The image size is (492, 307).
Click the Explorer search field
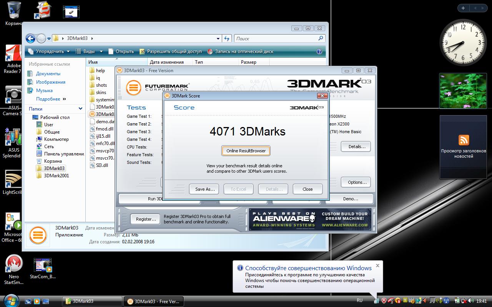[x=279, y=38]
